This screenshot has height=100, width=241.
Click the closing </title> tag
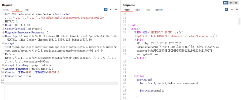tap(140, 58)
